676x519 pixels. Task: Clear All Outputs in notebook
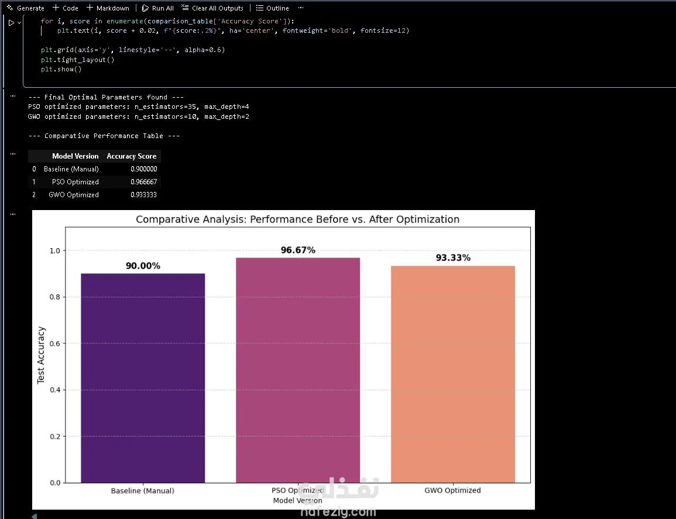tap(212, 8)
